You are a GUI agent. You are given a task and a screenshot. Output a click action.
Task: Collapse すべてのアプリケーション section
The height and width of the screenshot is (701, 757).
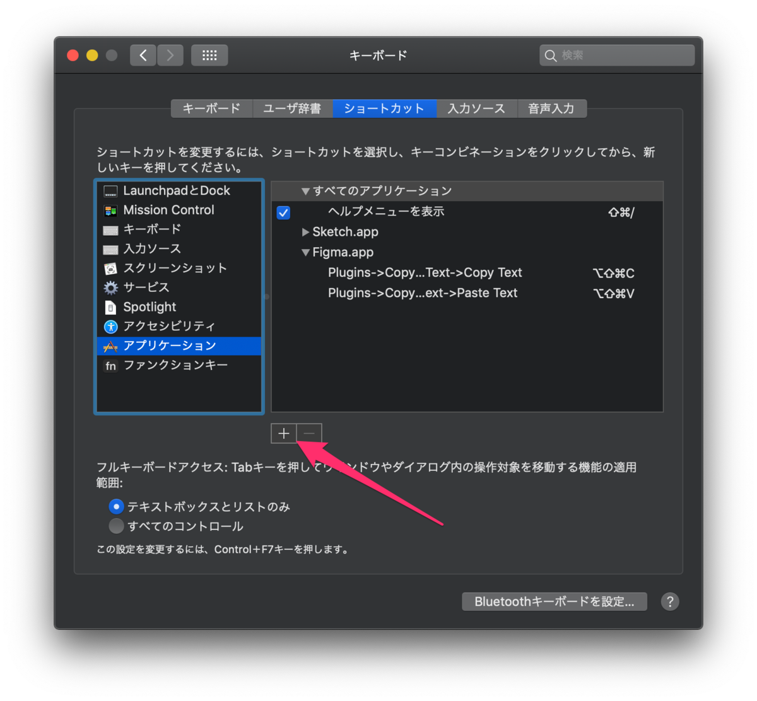[x=305, y=191]
